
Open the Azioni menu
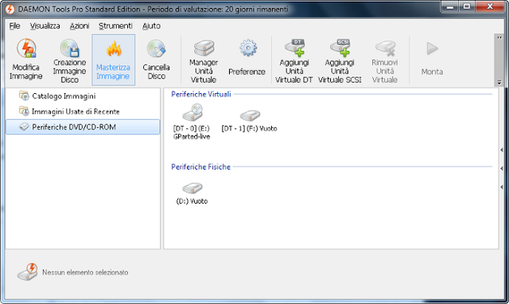click(x=80, y=26)
